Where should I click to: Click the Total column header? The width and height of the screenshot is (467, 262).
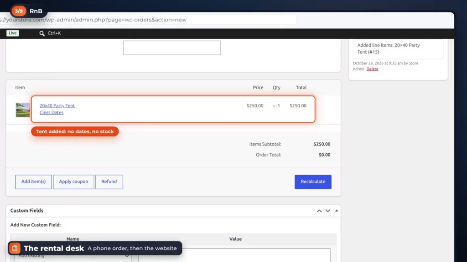click(301, 88)
